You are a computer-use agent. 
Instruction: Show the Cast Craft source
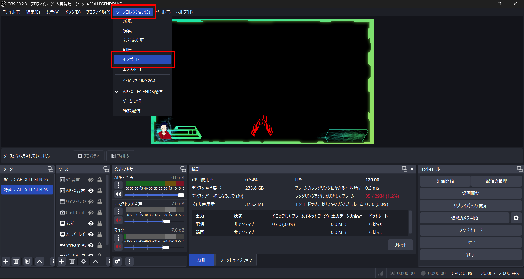(x=91, y=212)
